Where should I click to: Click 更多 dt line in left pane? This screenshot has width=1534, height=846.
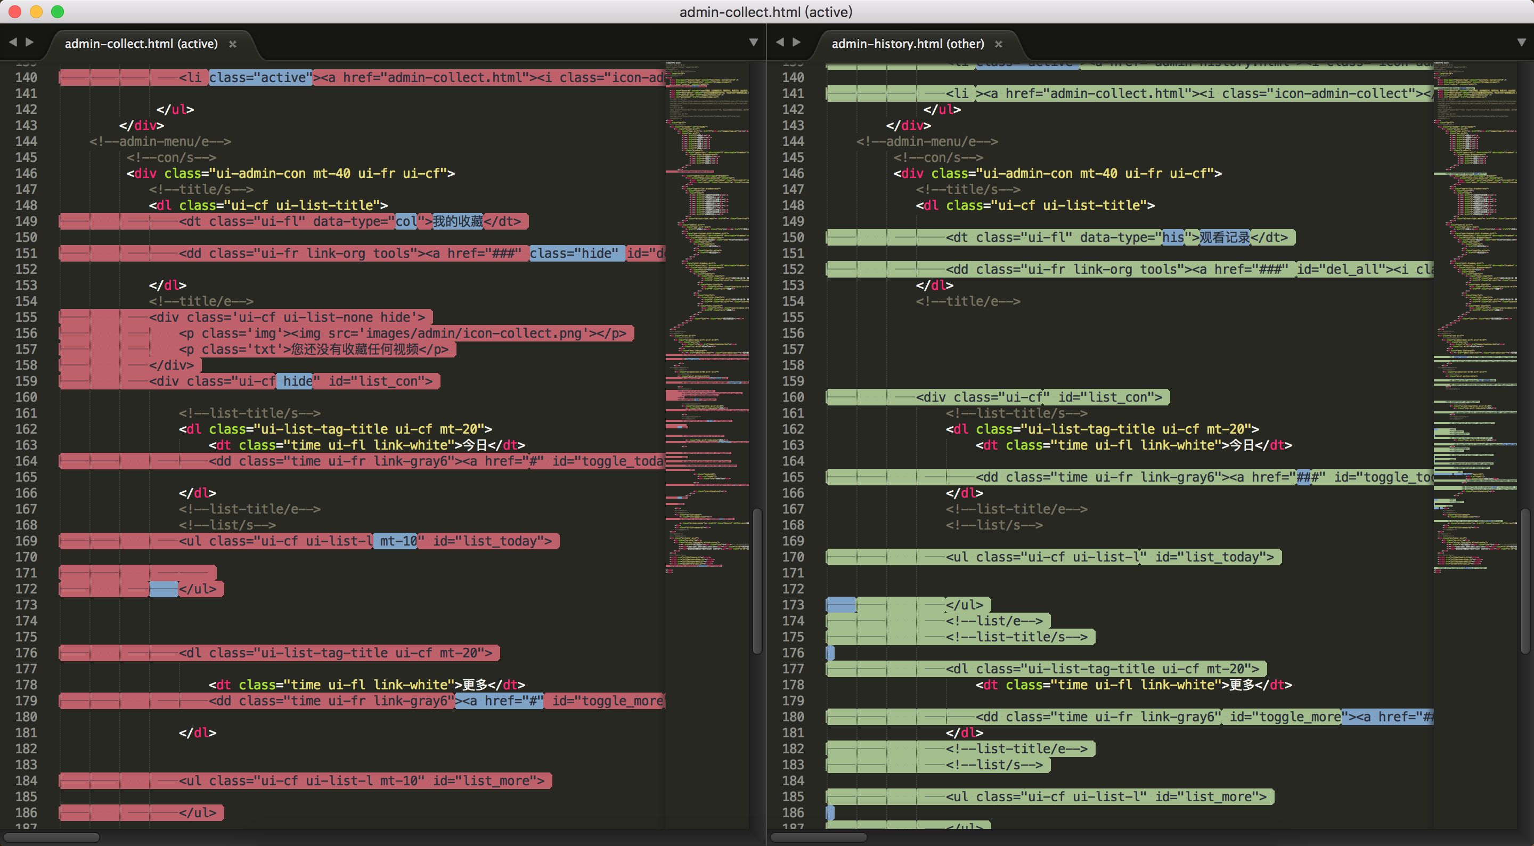367,685
